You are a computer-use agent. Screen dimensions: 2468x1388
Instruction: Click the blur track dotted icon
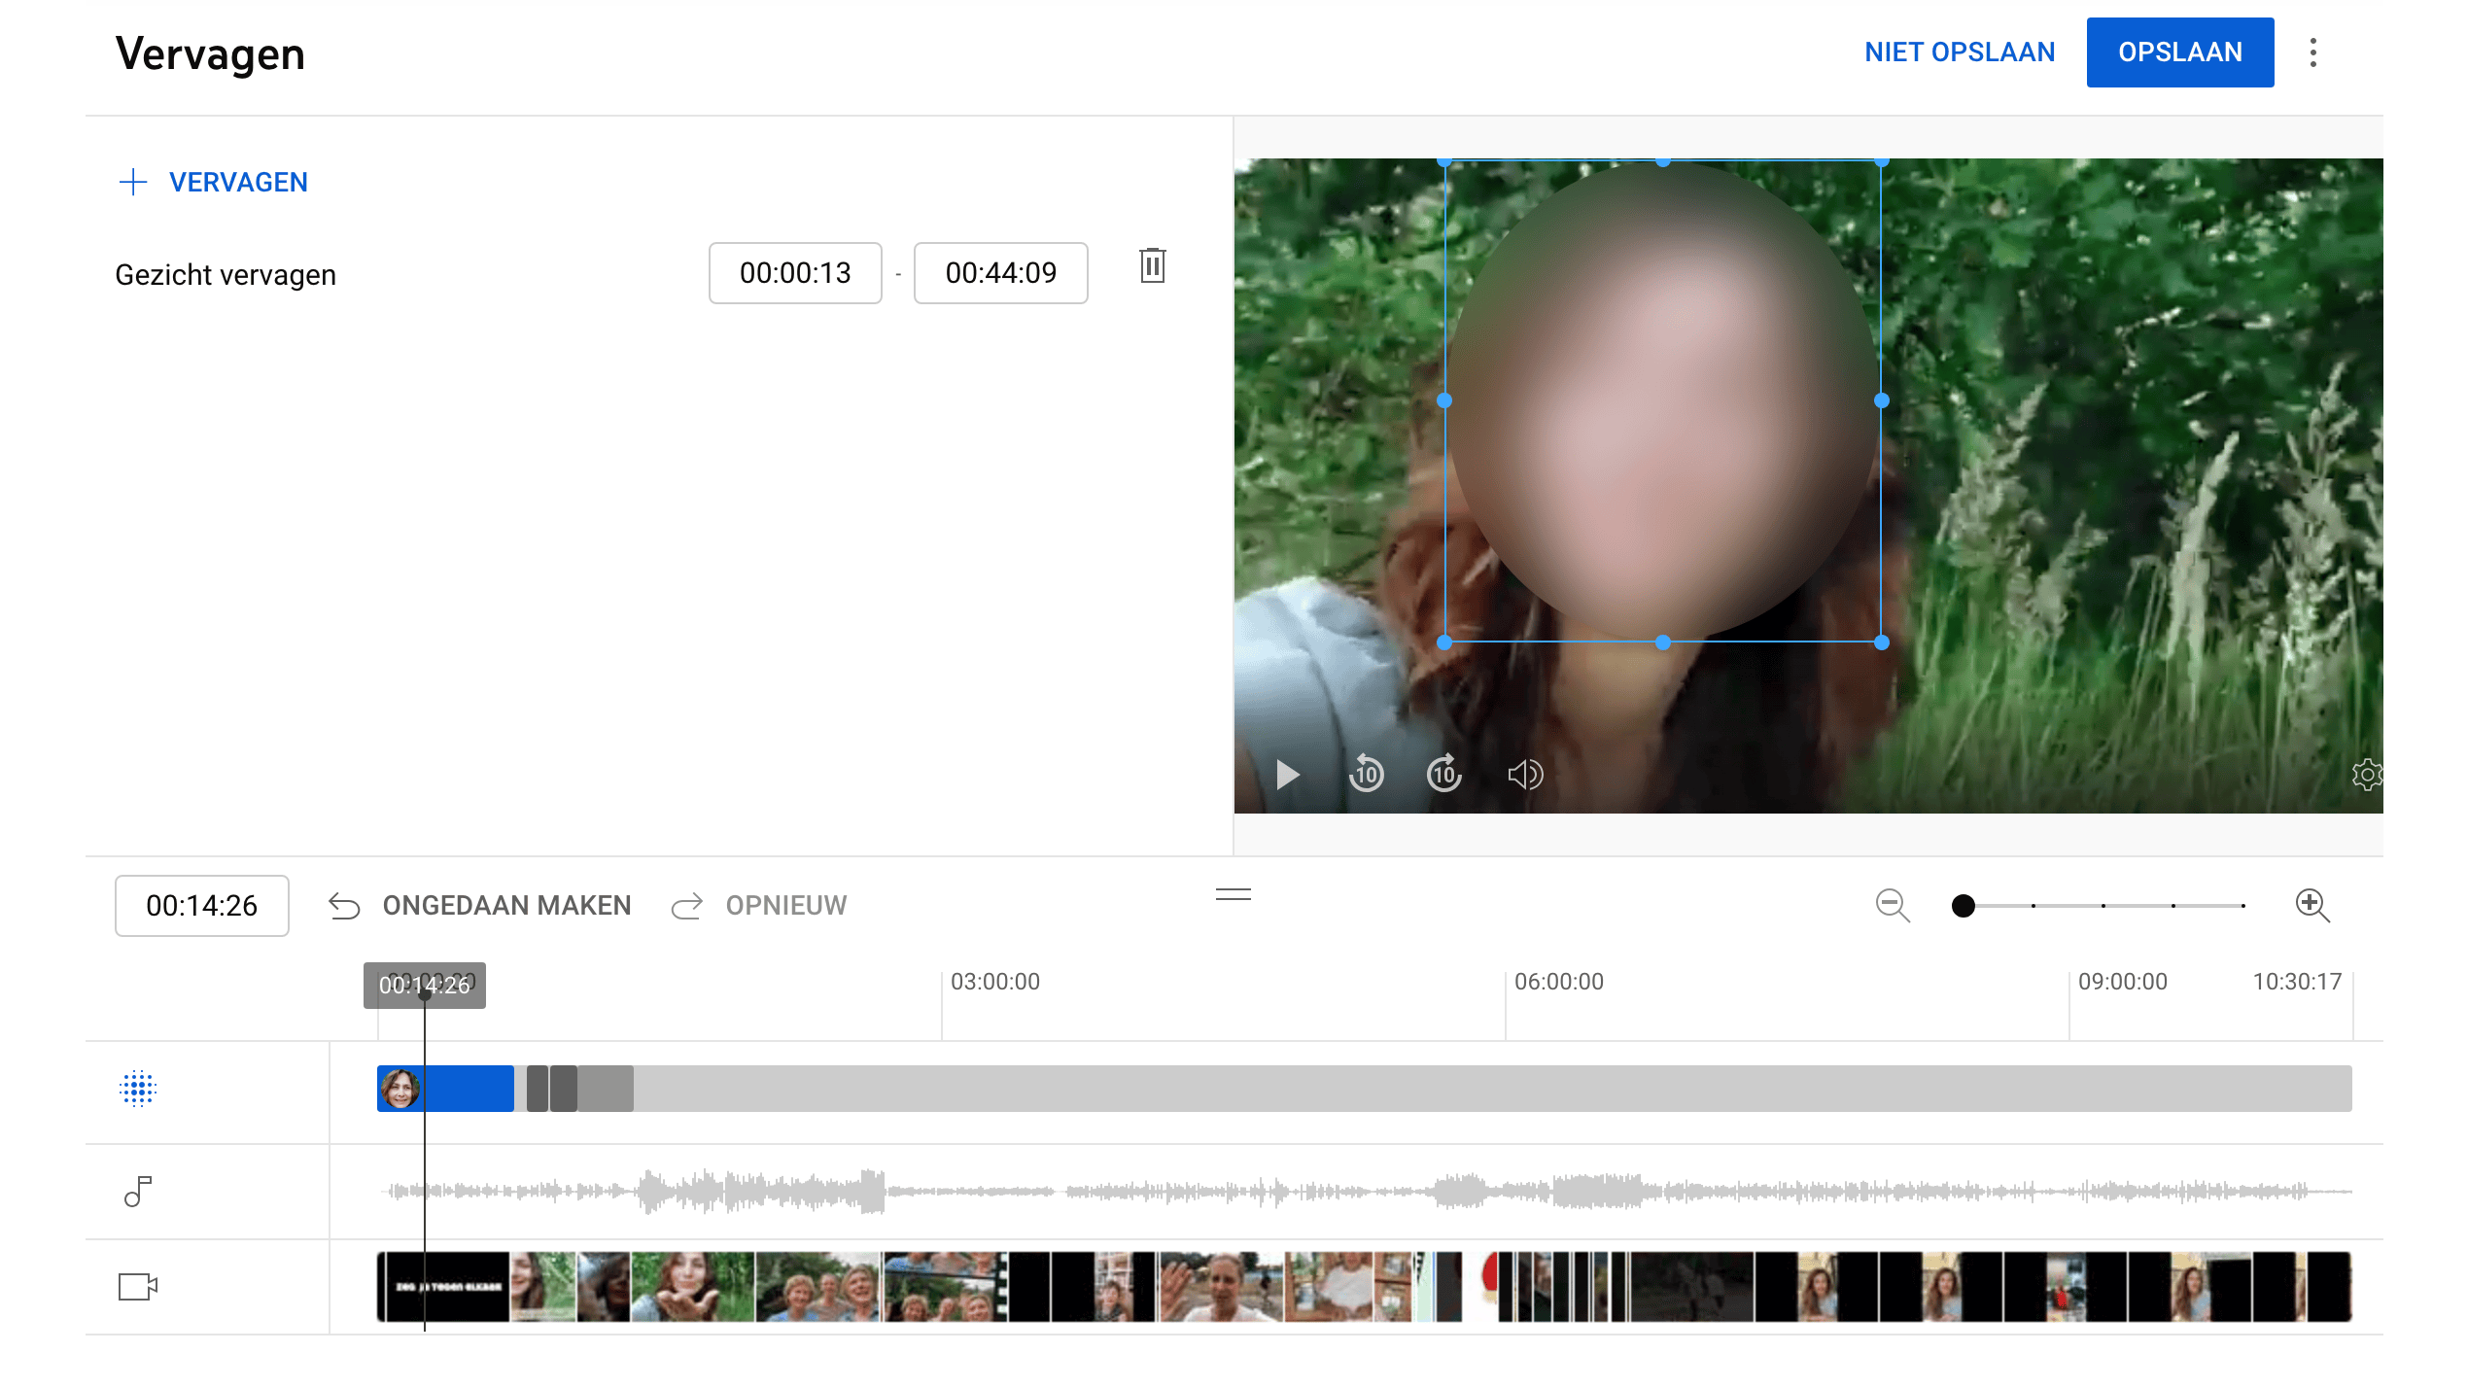tap(138, 1089)
